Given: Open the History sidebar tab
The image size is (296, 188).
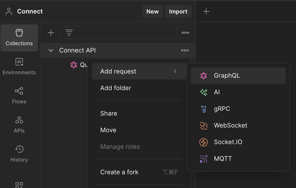Looking at the screenshot, I should pyautogui.click(x=19, y=154).
